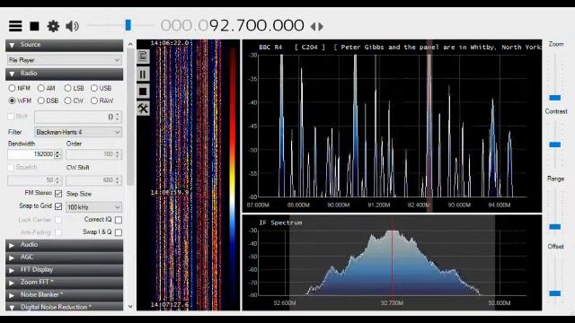This screenshot has height=323, width=575.
Task: Toggle the Squelch checkbox
Action: click(11, 168)
